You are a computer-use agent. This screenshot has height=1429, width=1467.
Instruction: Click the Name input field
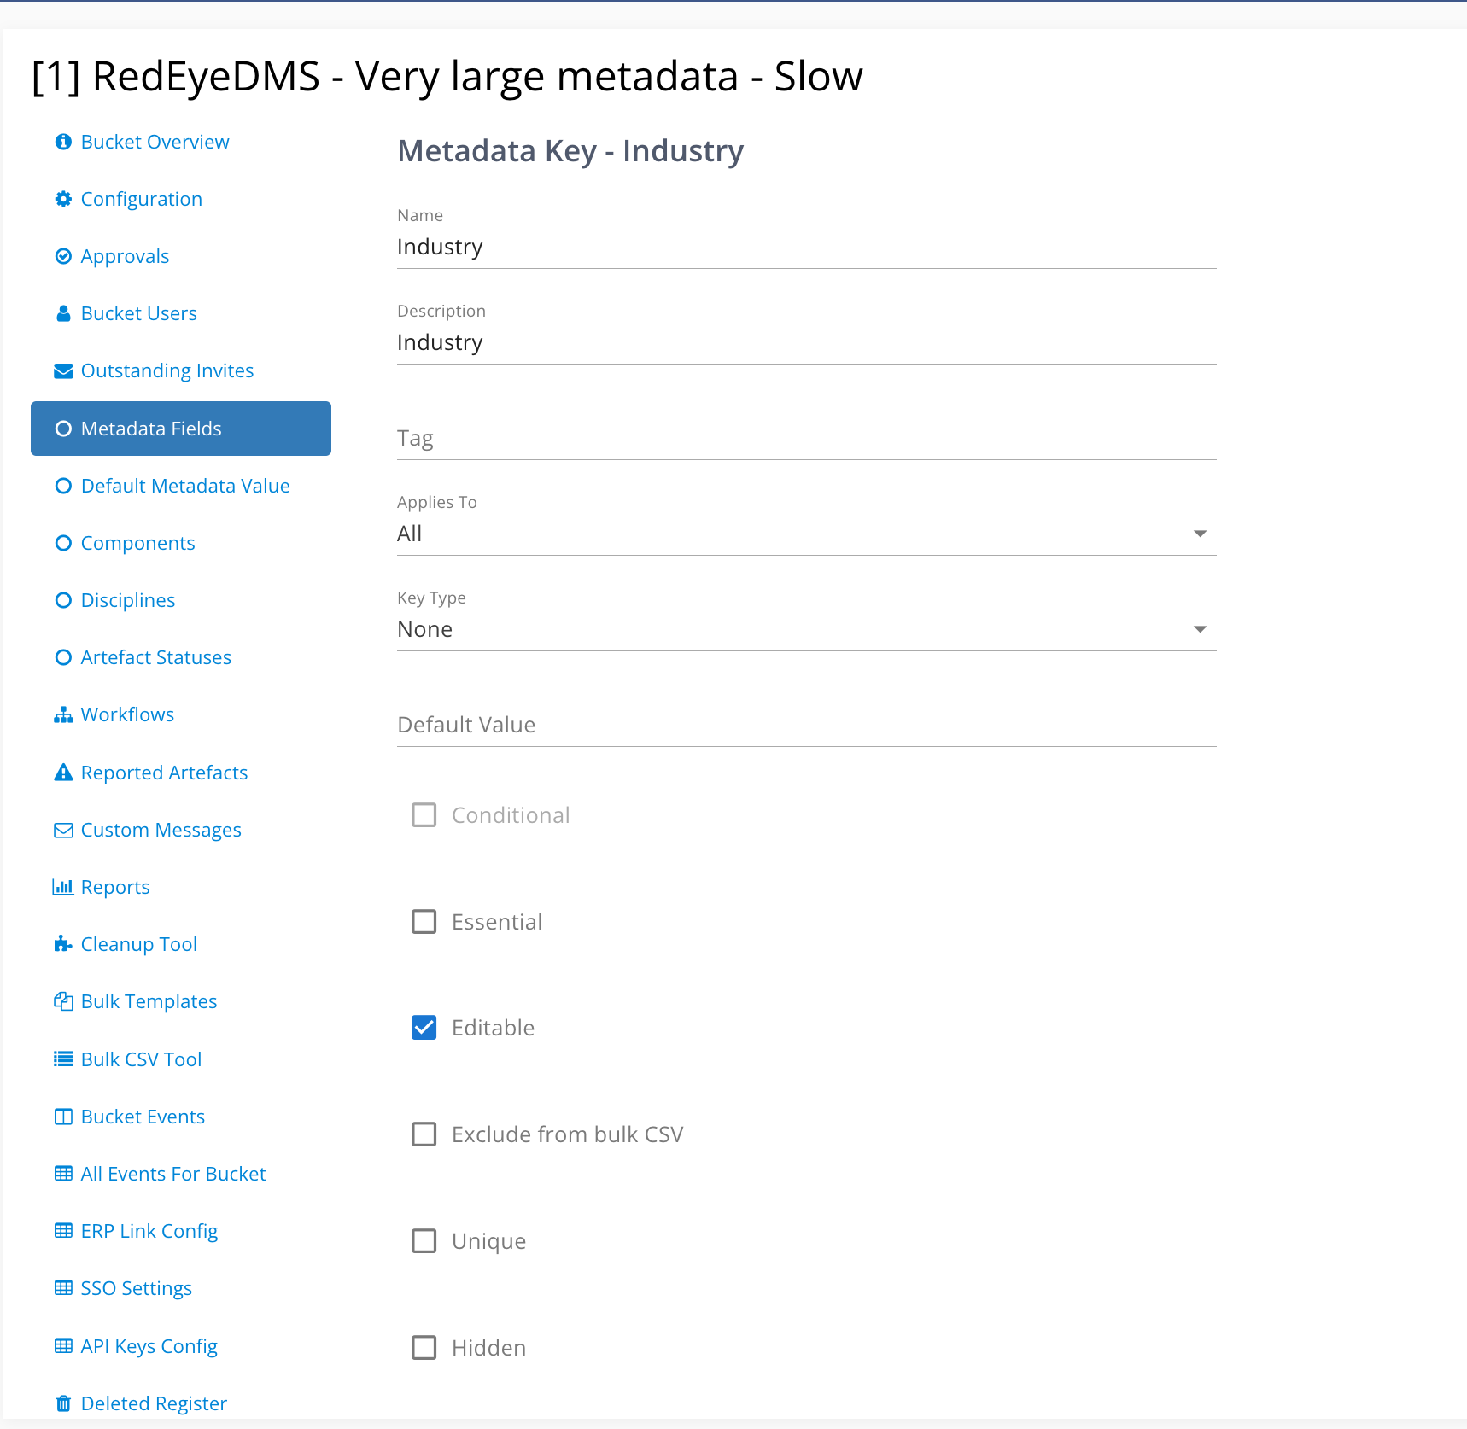point(806,248)
